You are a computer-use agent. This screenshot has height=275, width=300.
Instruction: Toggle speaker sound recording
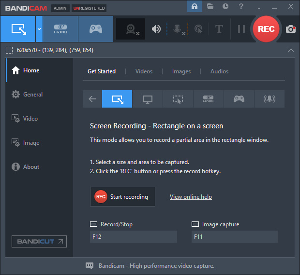[156, 29]
